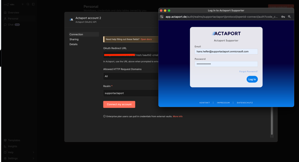This screenshot has width=299, height=162.
Task: Click the site settings icon in popup address bar
Action: [162, 17]
